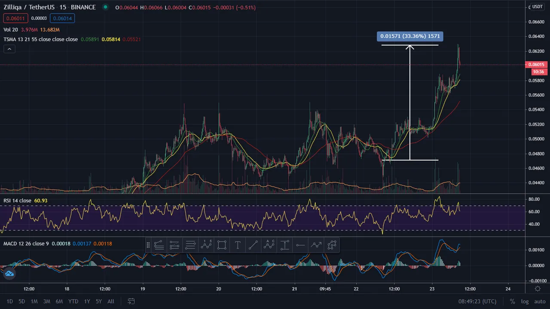Select the Polyline shape tool

332,245
